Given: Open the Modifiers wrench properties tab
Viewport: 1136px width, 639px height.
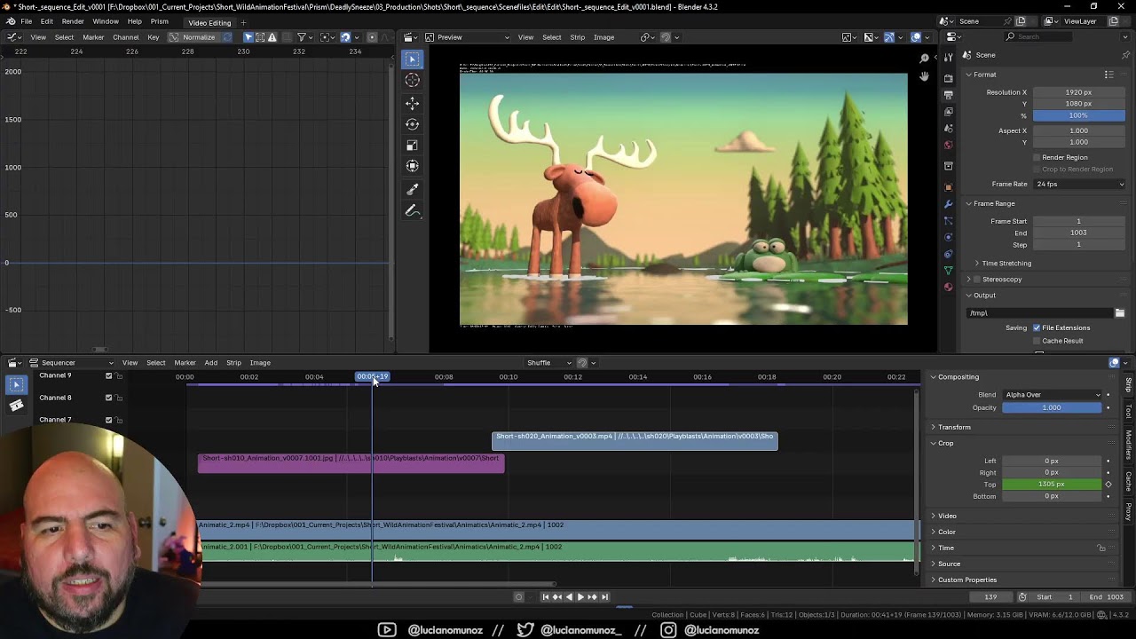Looking at the screenshot, I should click(948, 204).
